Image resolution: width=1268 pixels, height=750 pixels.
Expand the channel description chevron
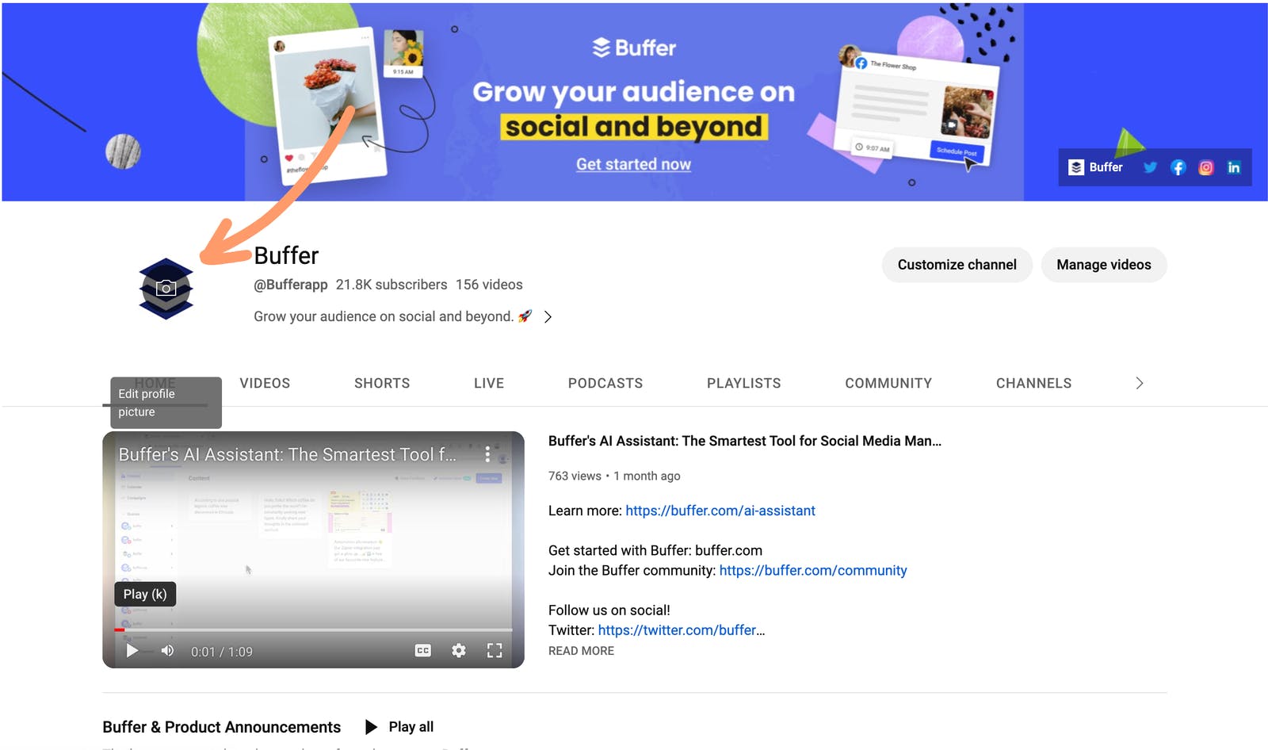pos(548,317)
